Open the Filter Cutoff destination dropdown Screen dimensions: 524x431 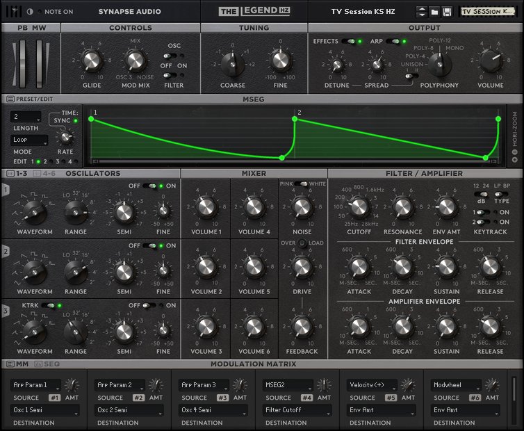(297, 410)
